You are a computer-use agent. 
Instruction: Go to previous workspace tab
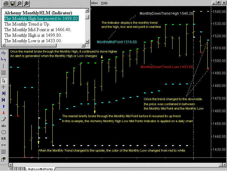tap(14, 169)
